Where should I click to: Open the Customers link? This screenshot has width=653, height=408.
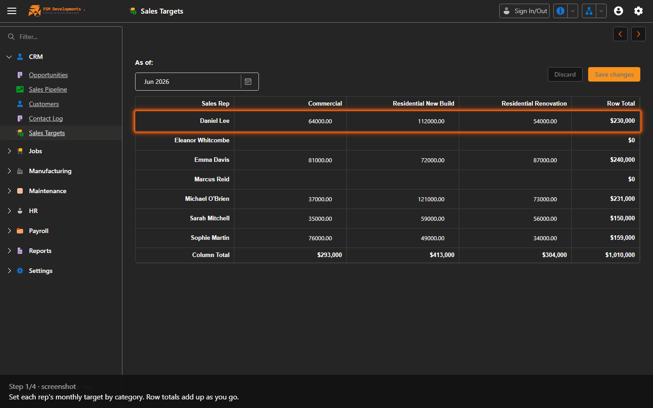[44, 104]
